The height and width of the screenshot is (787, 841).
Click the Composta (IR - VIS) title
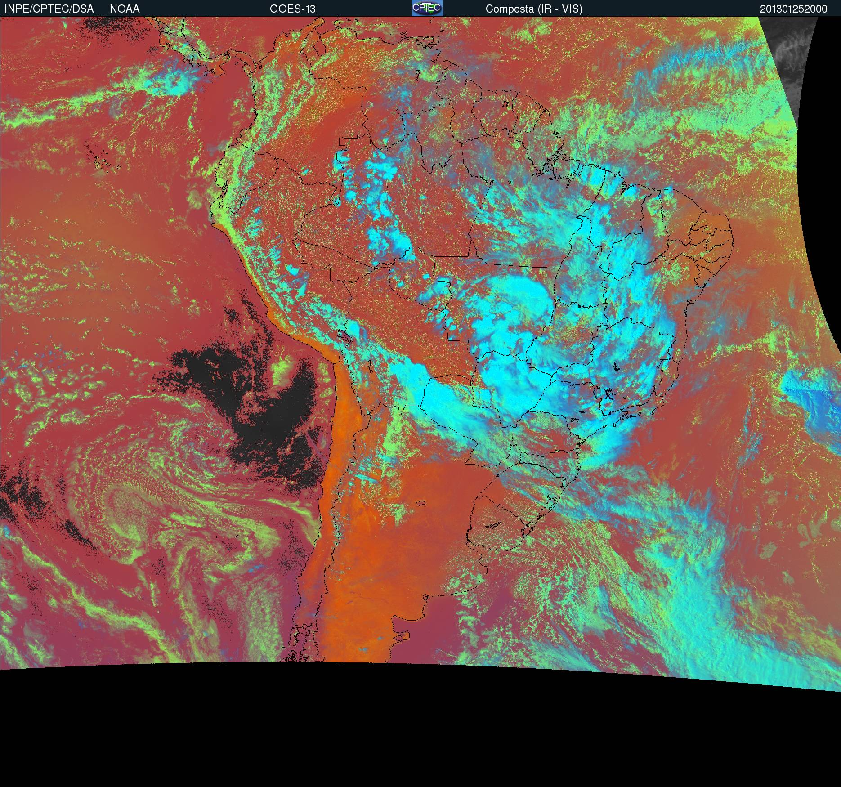click(x=534, y=9)
